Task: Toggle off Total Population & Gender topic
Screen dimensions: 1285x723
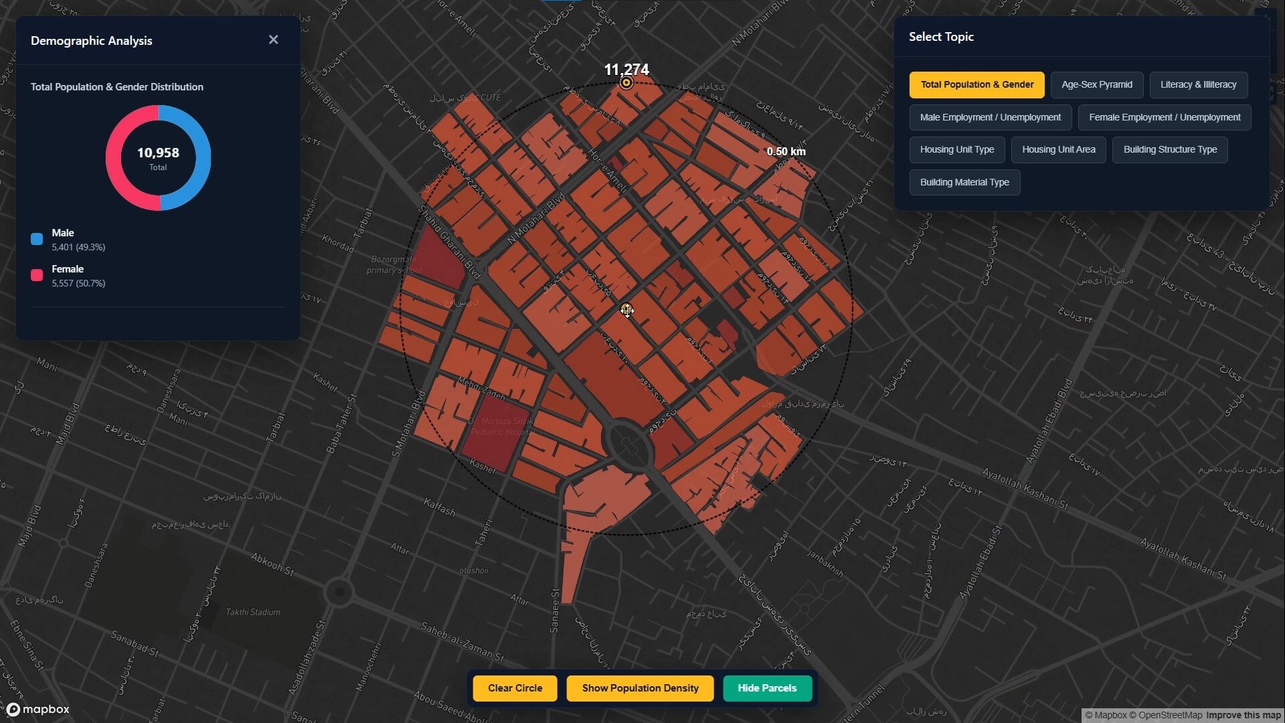Action: pyautogui.click(x=976, y=84)
